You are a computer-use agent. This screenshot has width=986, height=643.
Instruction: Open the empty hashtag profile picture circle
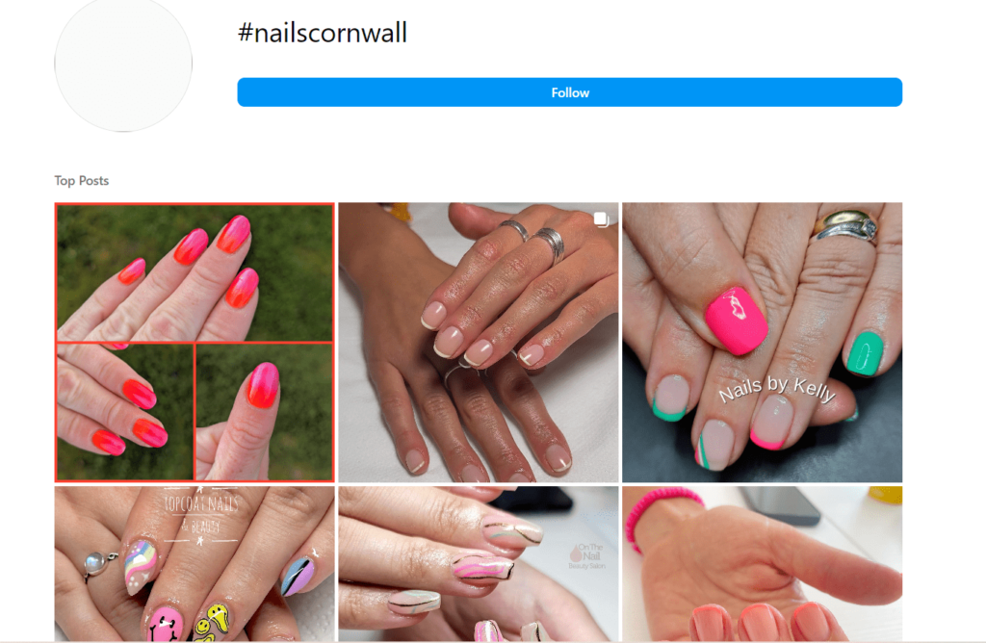123,64
